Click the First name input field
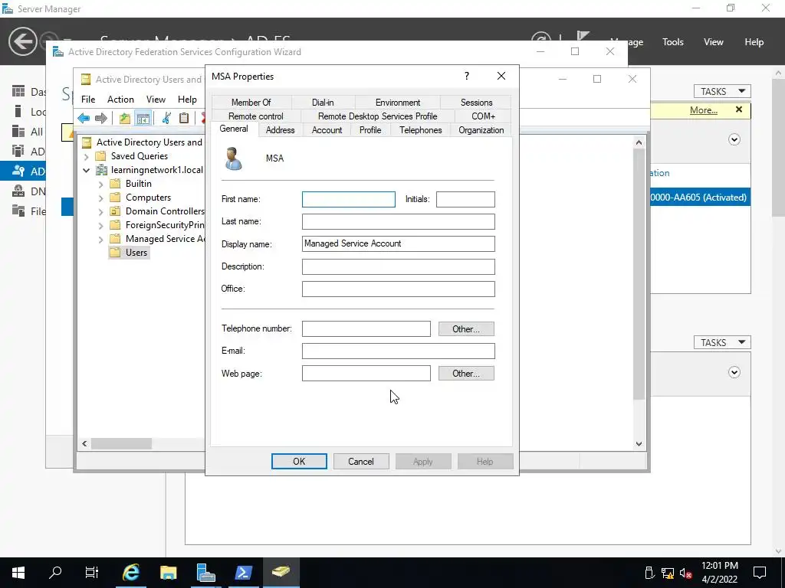 click(349, 200)
